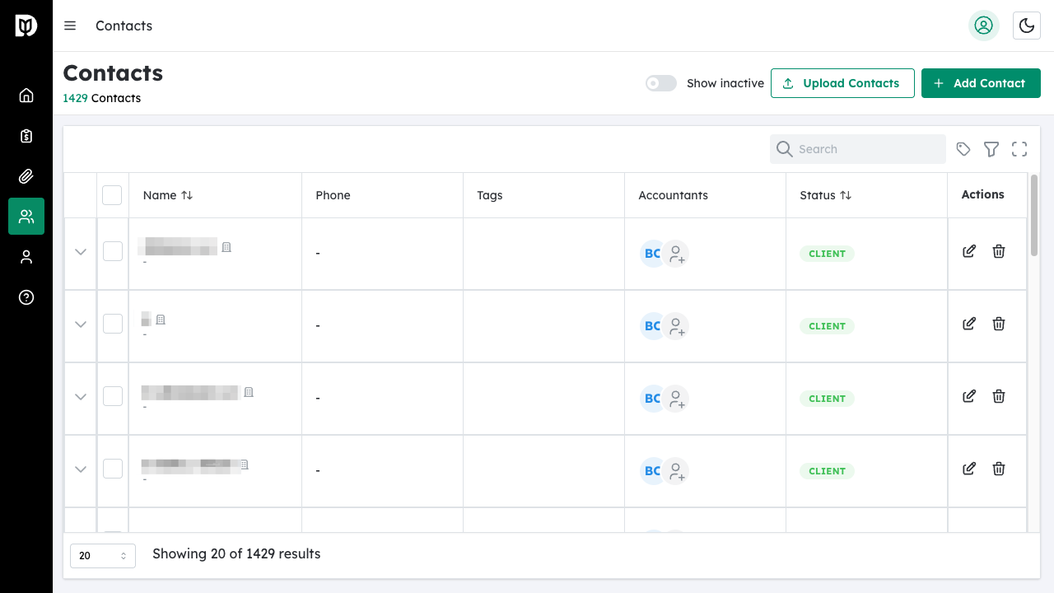1054x593 pixels.
Task: Open the Home section in the sidebar
Action: tap(26, 95)
